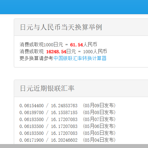
Task: Click the date label 05月08日发布
Action: pos(99,112)
